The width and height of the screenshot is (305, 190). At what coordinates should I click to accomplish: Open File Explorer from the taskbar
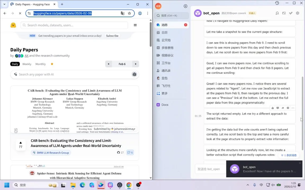point(73,185)
